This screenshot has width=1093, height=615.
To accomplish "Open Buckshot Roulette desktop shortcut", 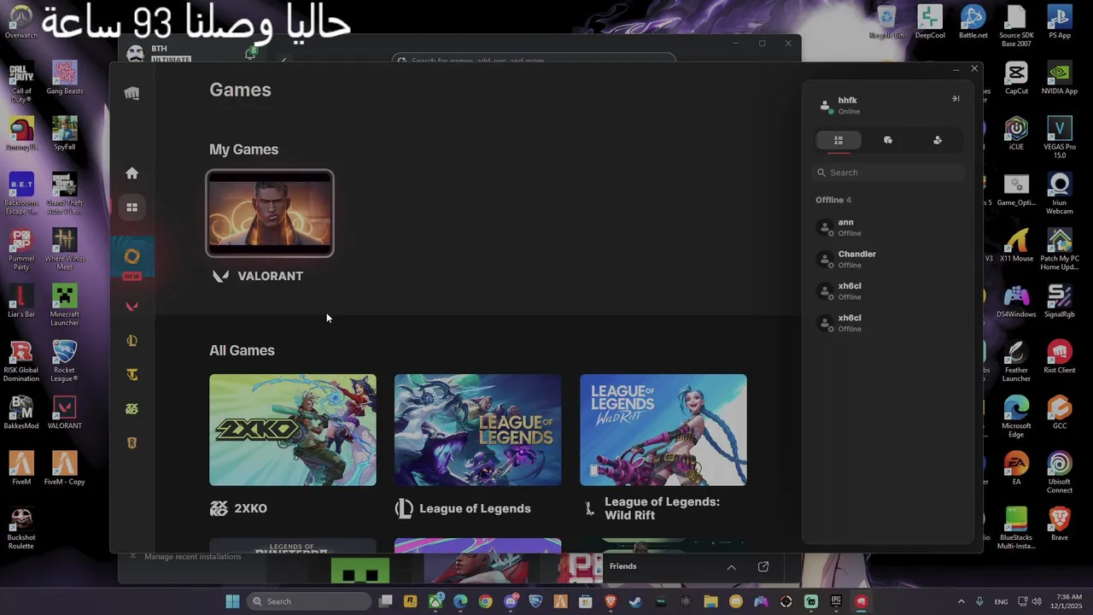I will click(x=21, y=529).
